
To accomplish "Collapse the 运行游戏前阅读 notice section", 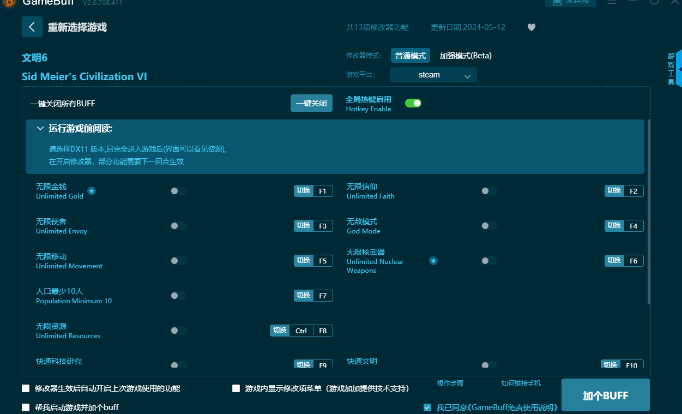I will [x=40, y=128].
